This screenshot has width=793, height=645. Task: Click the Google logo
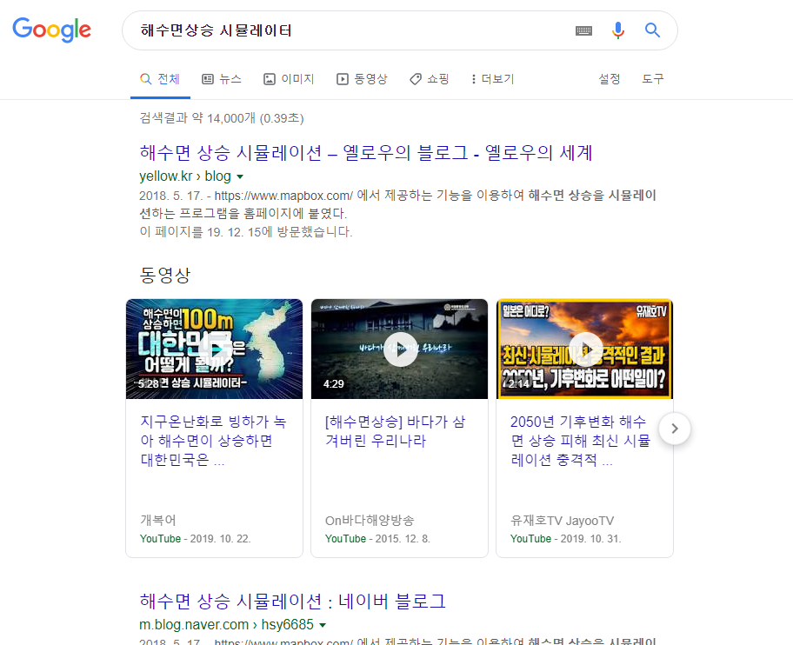51,30
